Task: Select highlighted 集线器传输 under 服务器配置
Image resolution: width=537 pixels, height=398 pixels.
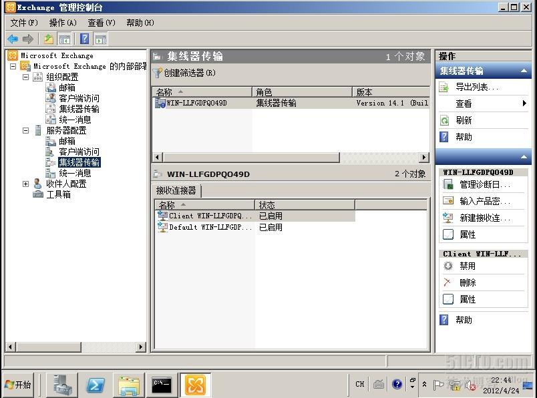Action: click(79, 162)
